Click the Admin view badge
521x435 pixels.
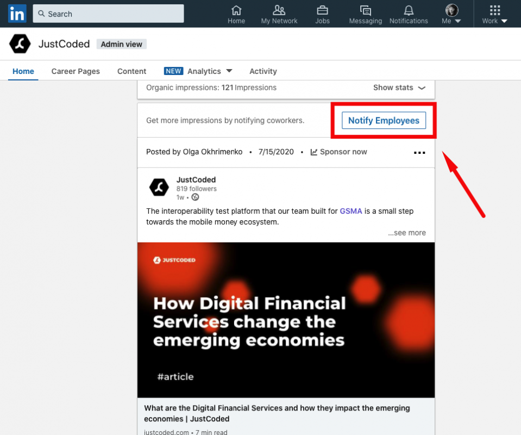click(x=121, y=44)
